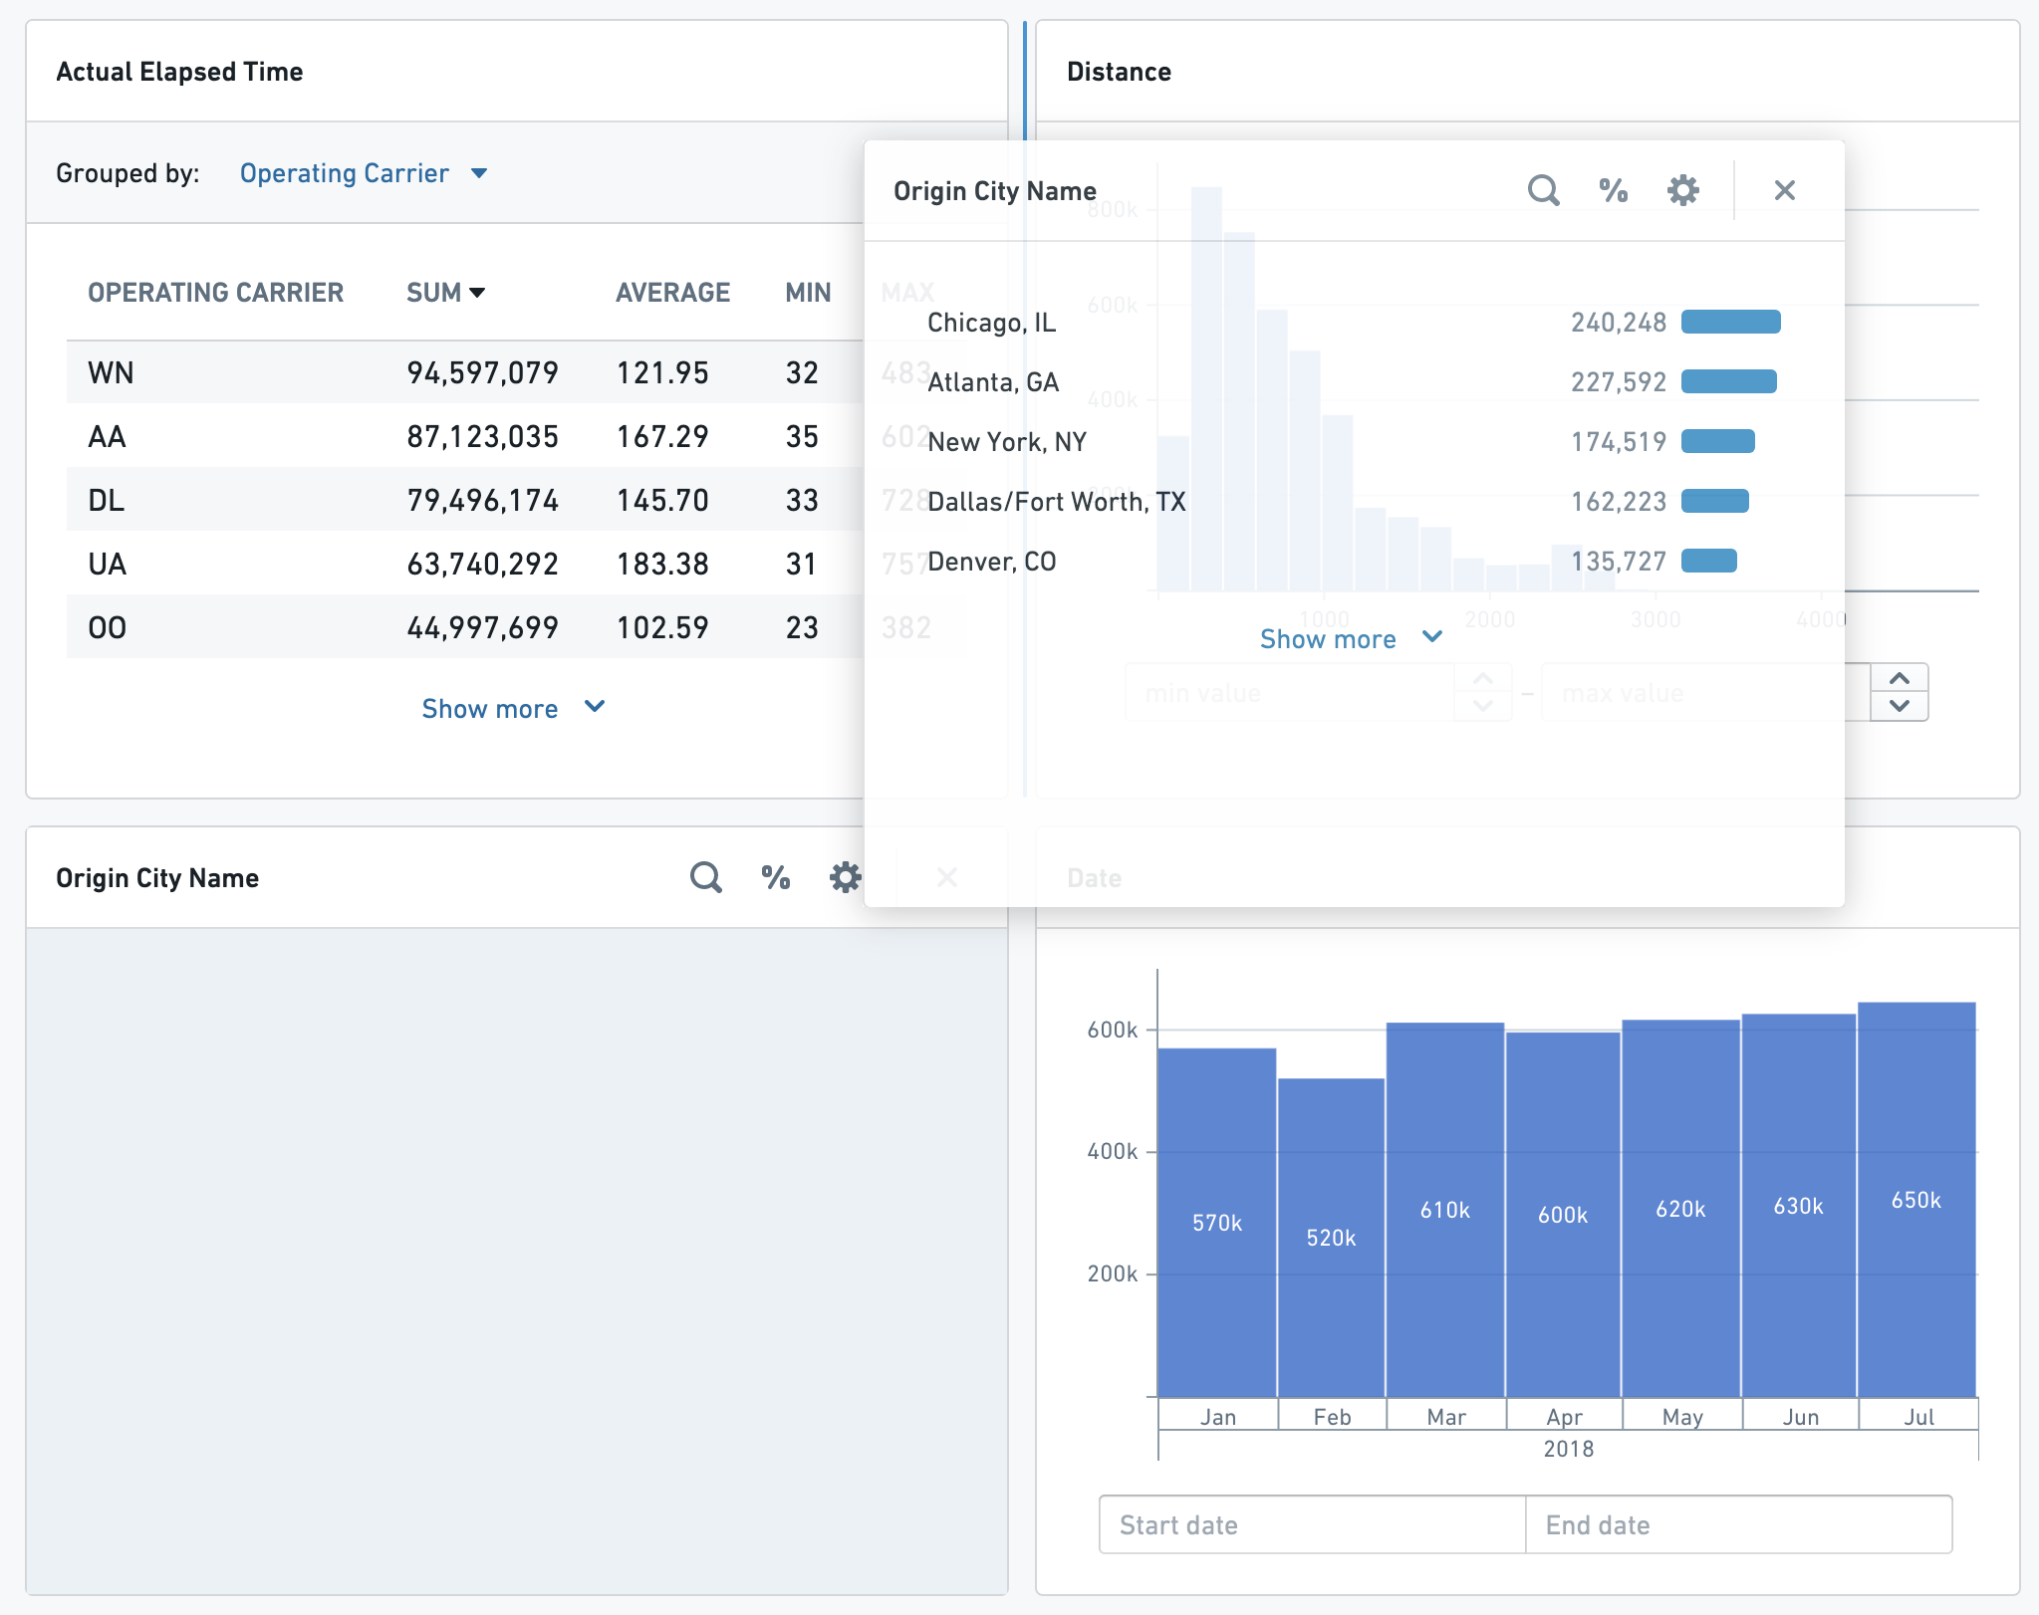
Task: Select the New York, NY row
Action: tap(1354, 441)
